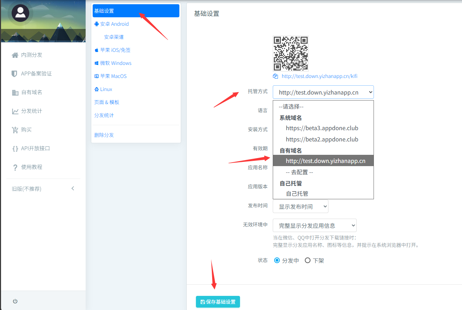Open the 发布时间 dropdown
This screenshot has height=310, width=462.
point(300,207)
